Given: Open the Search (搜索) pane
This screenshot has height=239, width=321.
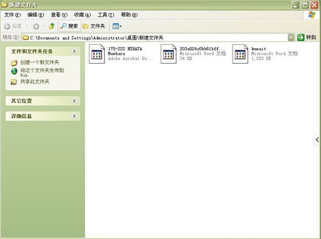Looking at the screenshot, I should [x=70, y=26].
